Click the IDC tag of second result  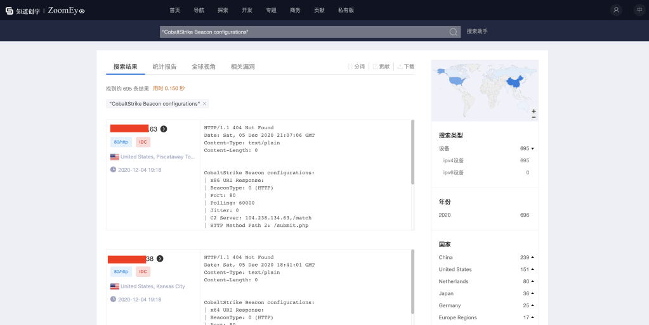(x=143, y=272)
